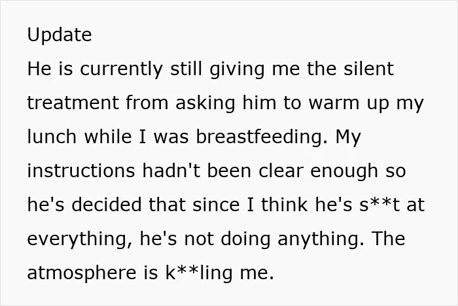Click the word "silent" at line end
This screenshot has height=306, width=458.
368,69
